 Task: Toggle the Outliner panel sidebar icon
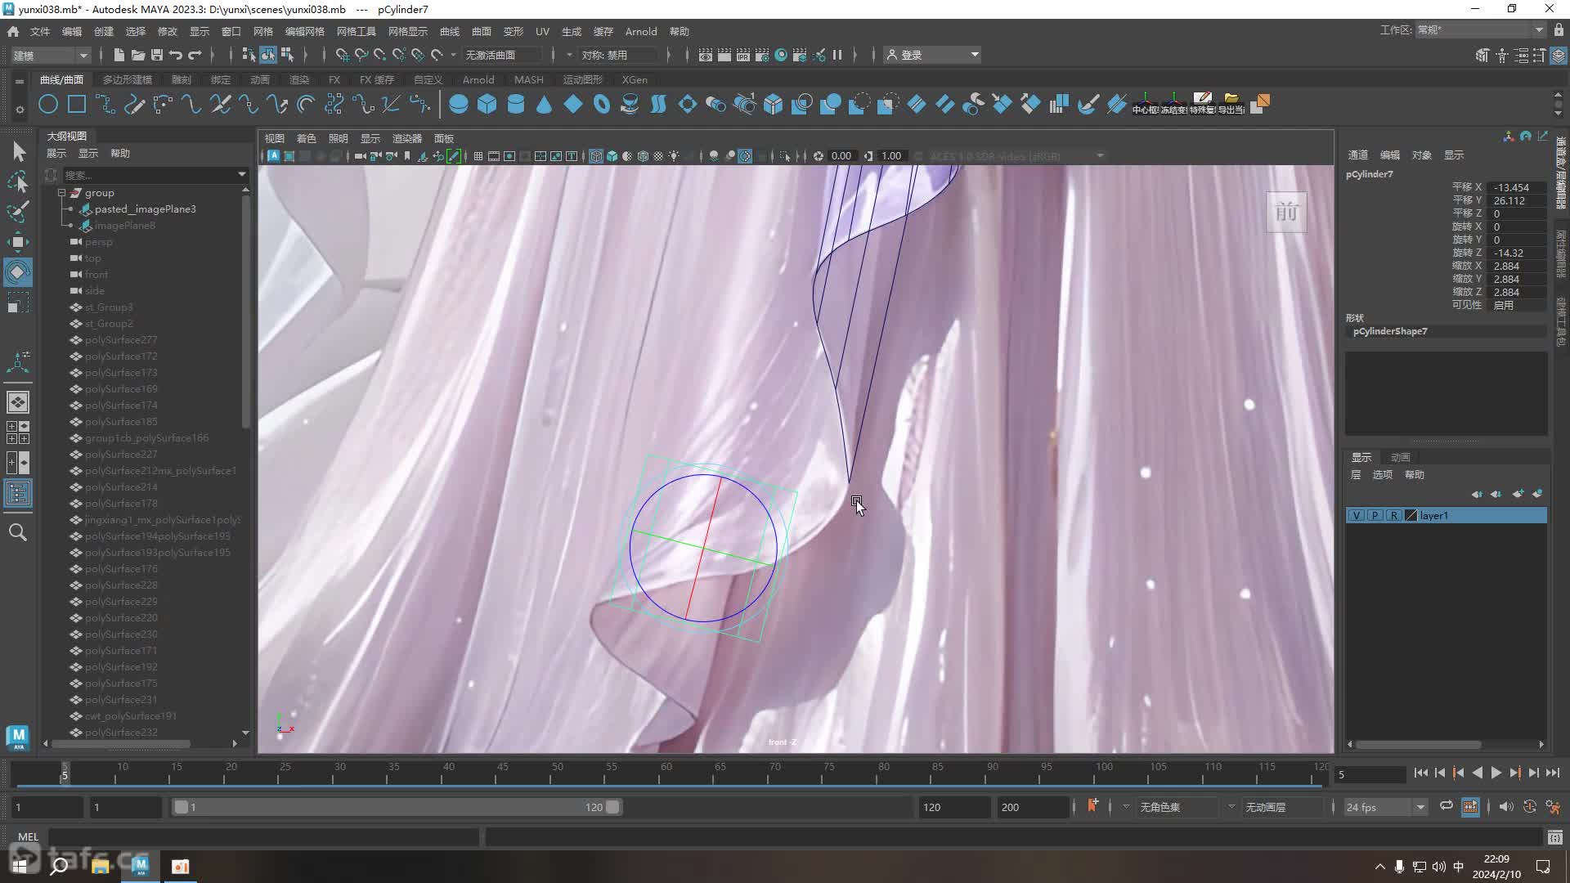(x=18, y=493)
